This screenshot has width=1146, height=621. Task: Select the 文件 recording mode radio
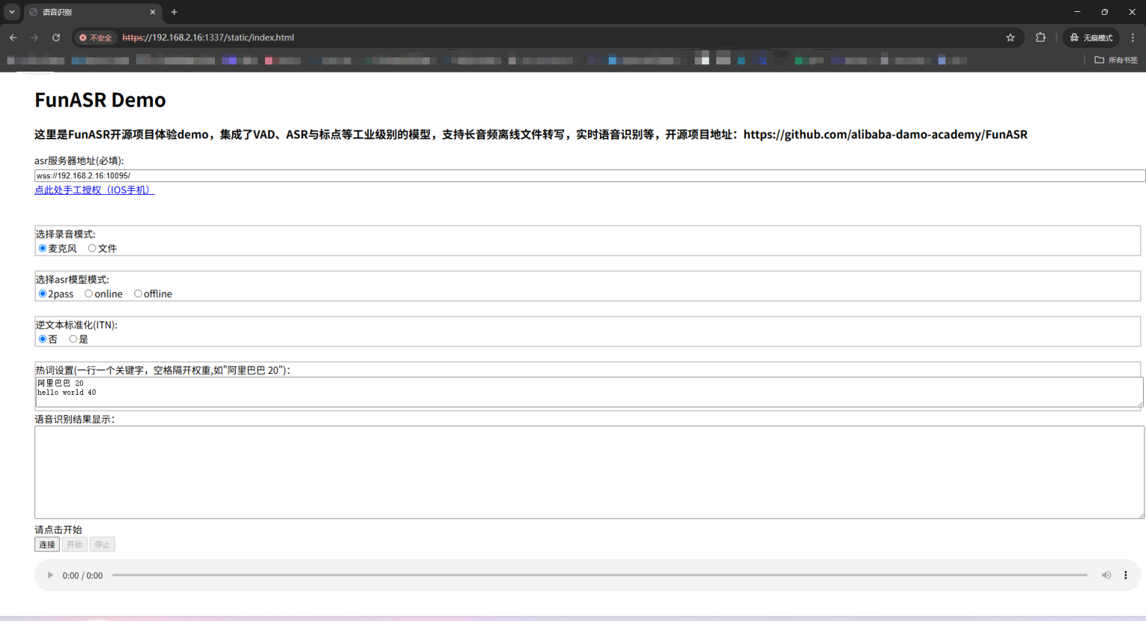coord(93,248)
